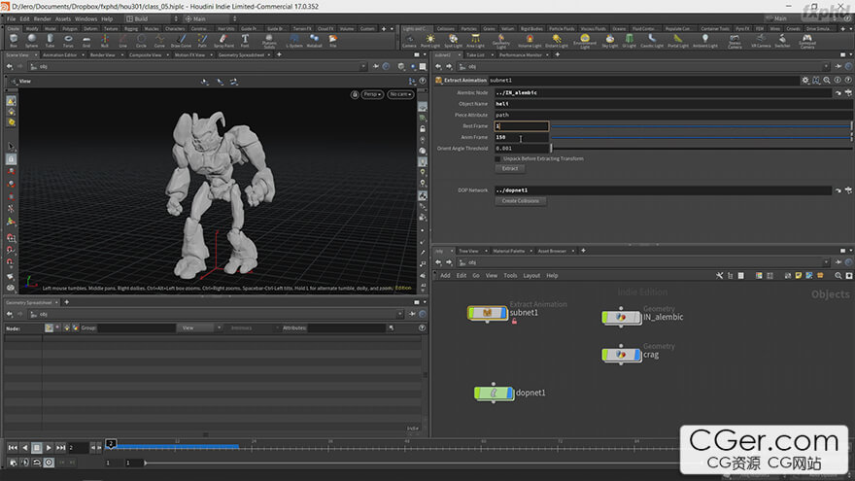This screenshot has width=855, height=481.
Task: Create a Box from the shelf
Action: (x=14, y=41)
